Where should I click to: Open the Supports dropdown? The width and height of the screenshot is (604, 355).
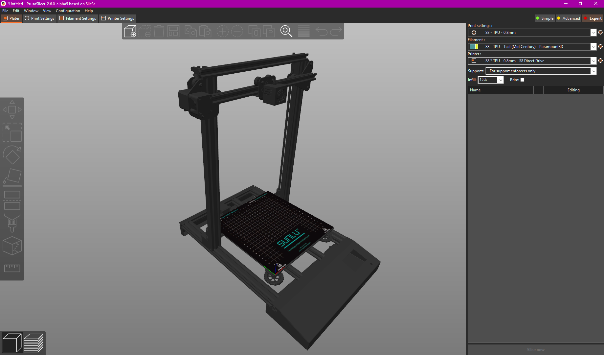pos(594,71)
